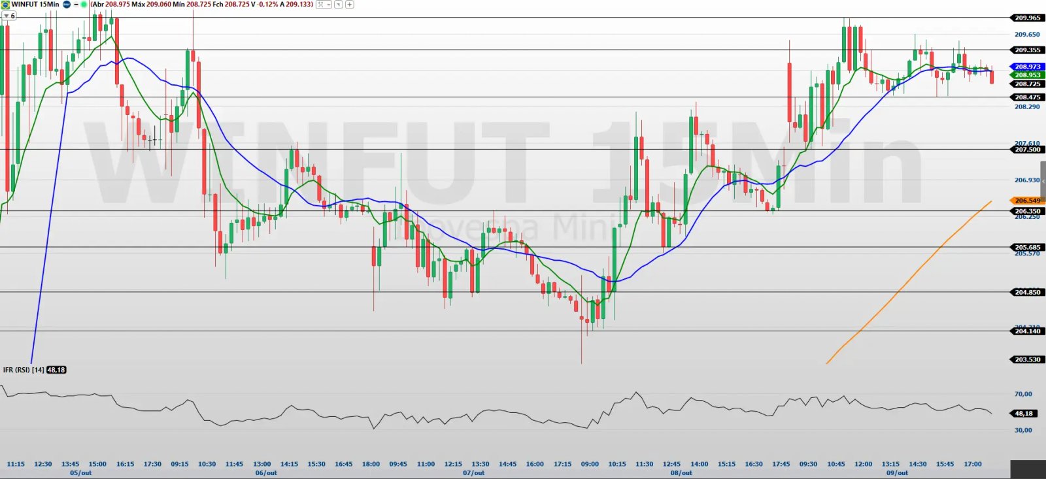Click the orange 206.549 price label
Image resolution: width=1046 pixels, height=479 pixels.
click(1028, 201)
